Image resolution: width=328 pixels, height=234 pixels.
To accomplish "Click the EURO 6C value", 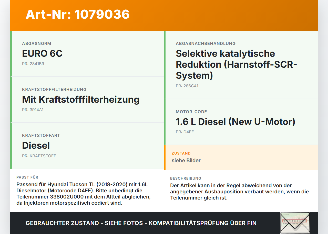I will point(42,53).
